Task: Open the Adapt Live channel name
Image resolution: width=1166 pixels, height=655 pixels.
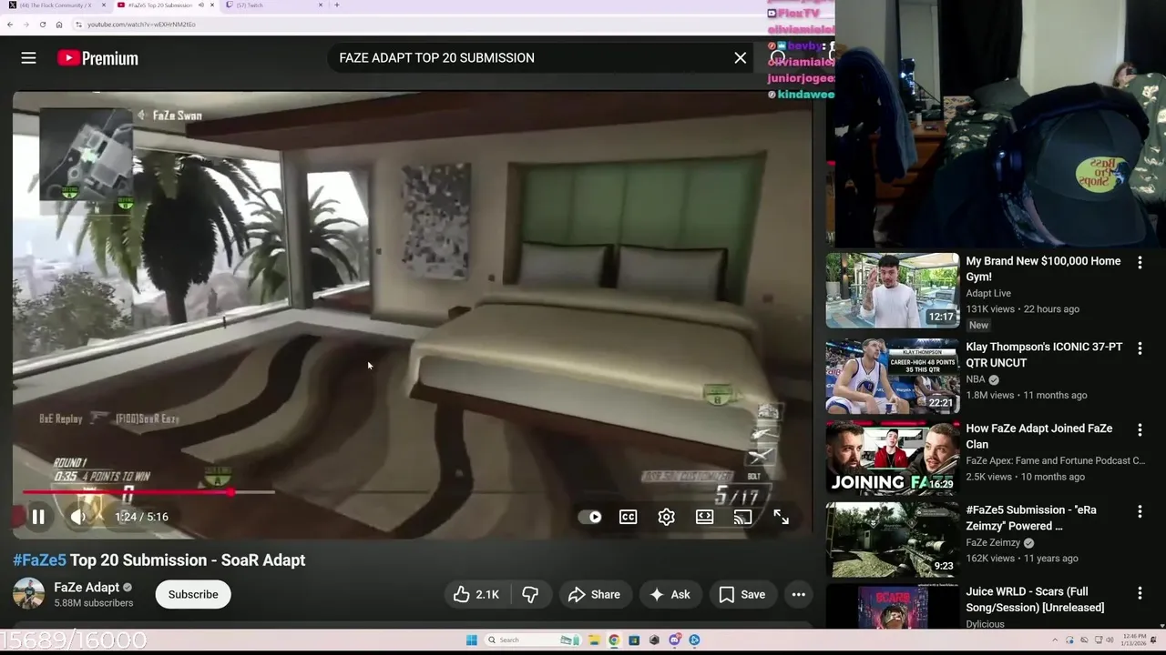Action: pos(988,294)
